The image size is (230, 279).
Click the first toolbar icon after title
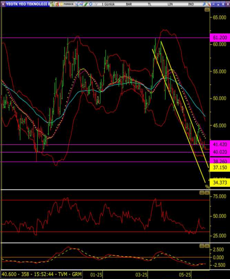tap(52, 4)
